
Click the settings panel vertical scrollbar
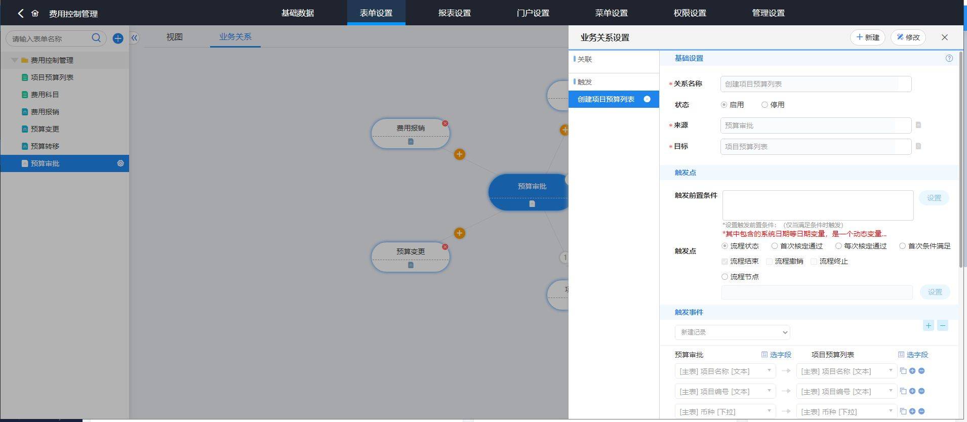961,160
